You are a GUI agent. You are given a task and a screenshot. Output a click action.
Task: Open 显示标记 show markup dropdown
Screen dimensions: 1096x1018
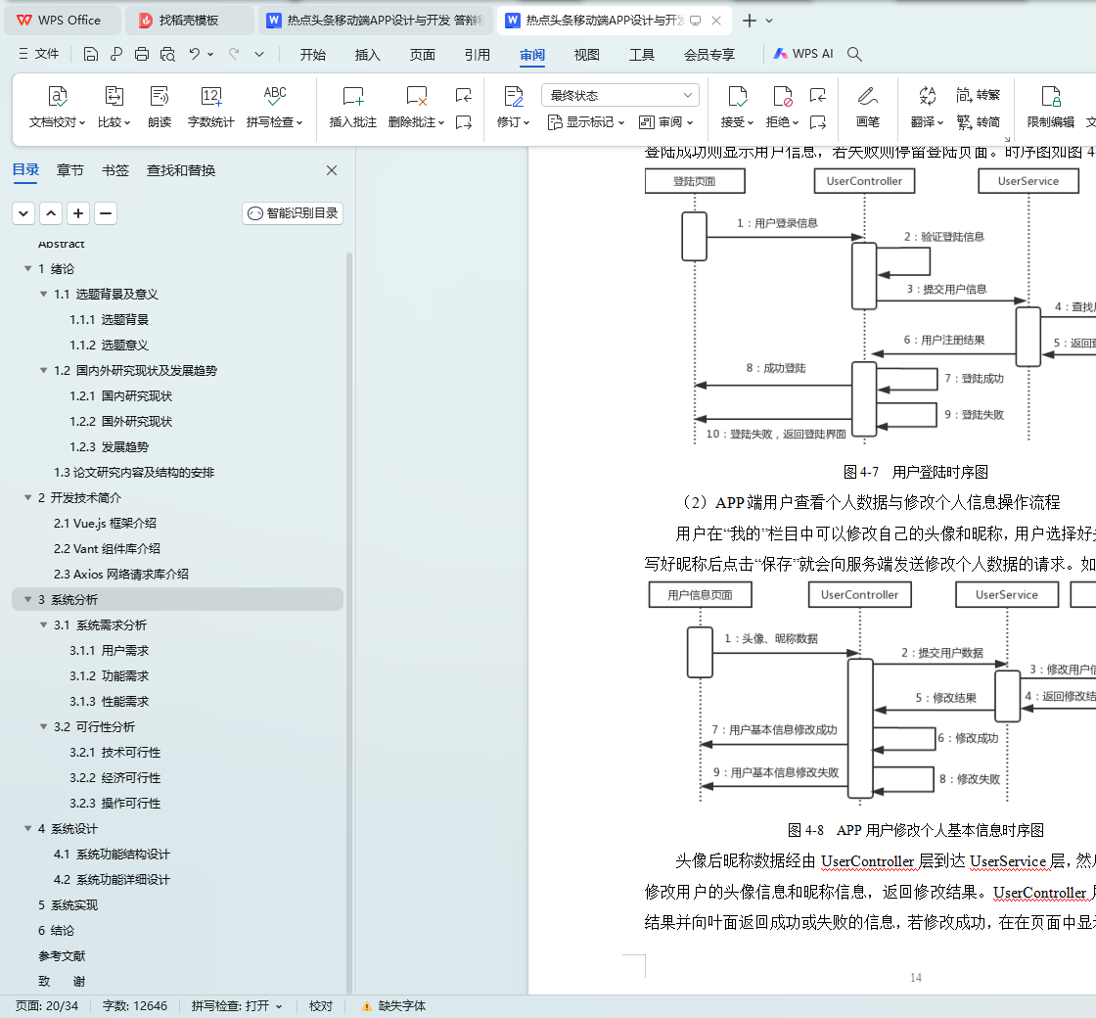coord(586,121)
